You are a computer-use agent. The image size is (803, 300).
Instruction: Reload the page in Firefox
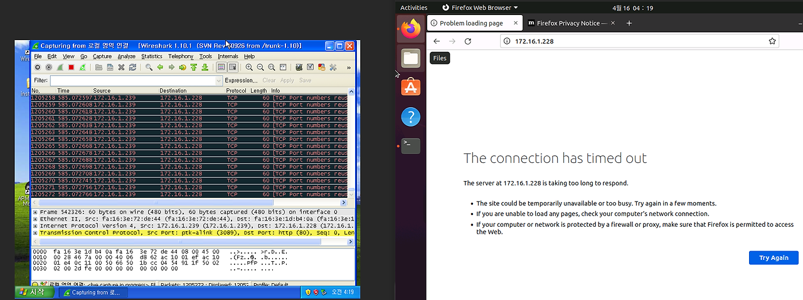(467, 41)
